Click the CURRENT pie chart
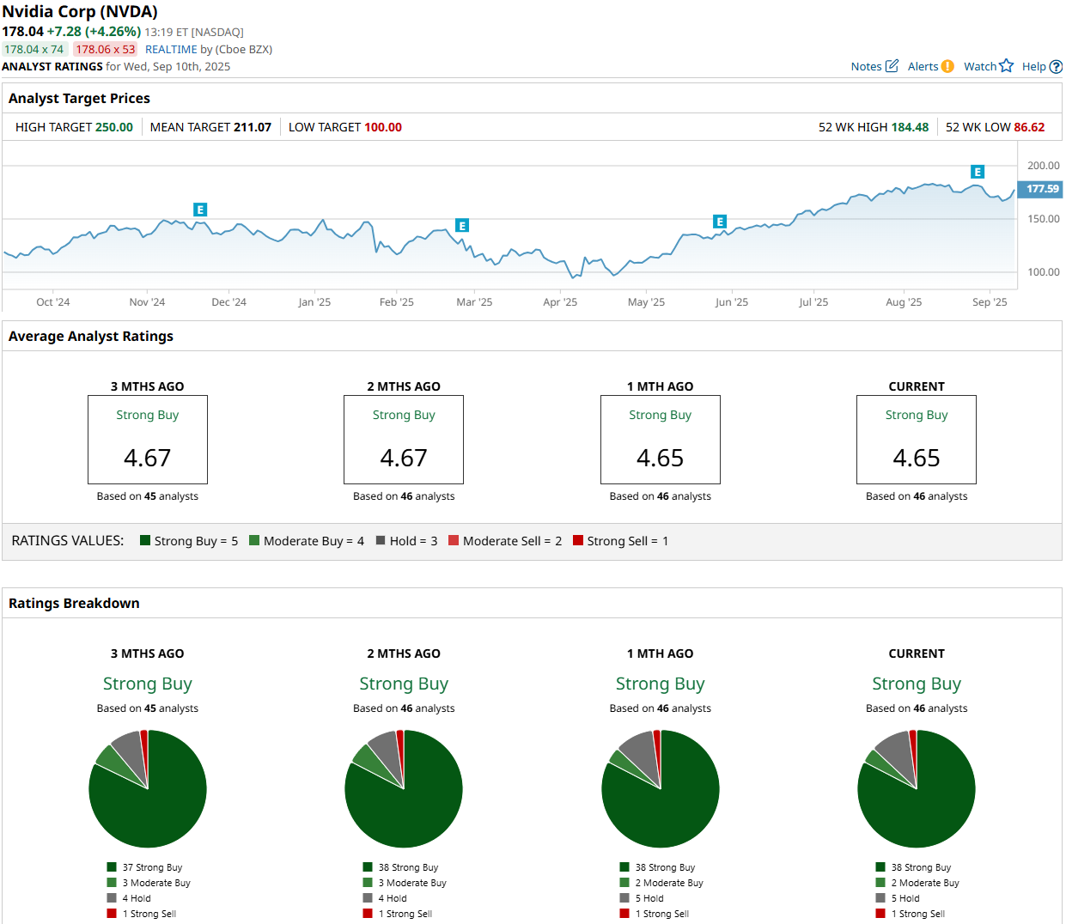The height and width of the screenshot is (924, 1066). tap(917, 789)
